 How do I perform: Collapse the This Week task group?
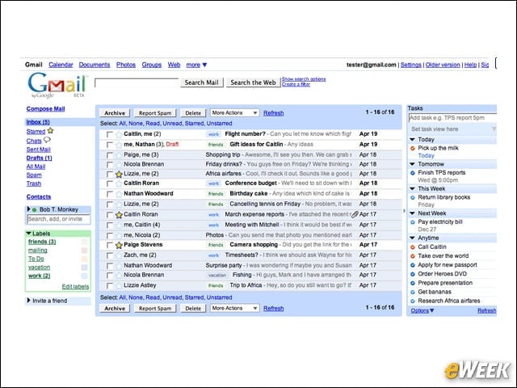tap(412, 188)
